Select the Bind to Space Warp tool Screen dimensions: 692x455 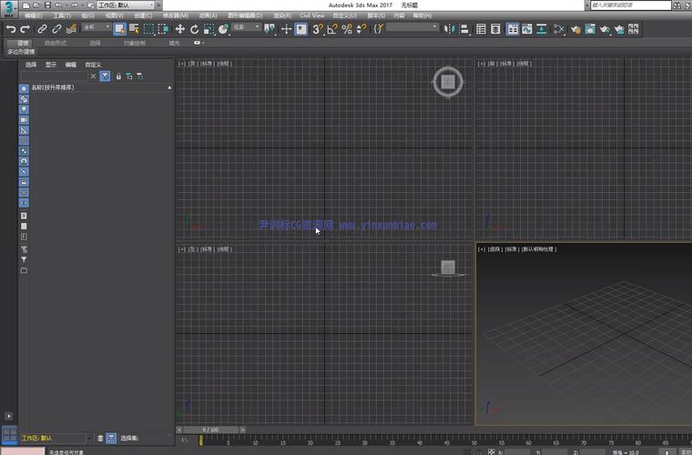[x=71, y=29]
